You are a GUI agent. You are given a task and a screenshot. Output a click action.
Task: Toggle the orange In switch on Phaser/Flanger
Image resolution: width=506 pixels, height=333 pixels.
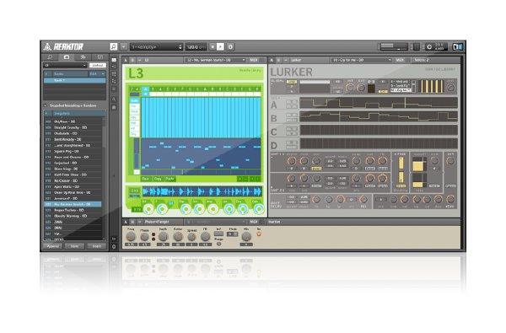coord(259,234)
